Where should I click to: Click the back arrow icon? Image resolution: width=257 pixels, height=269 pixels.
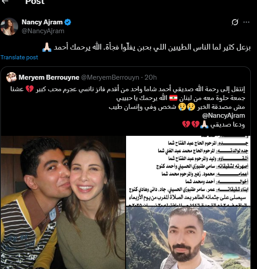4,1
